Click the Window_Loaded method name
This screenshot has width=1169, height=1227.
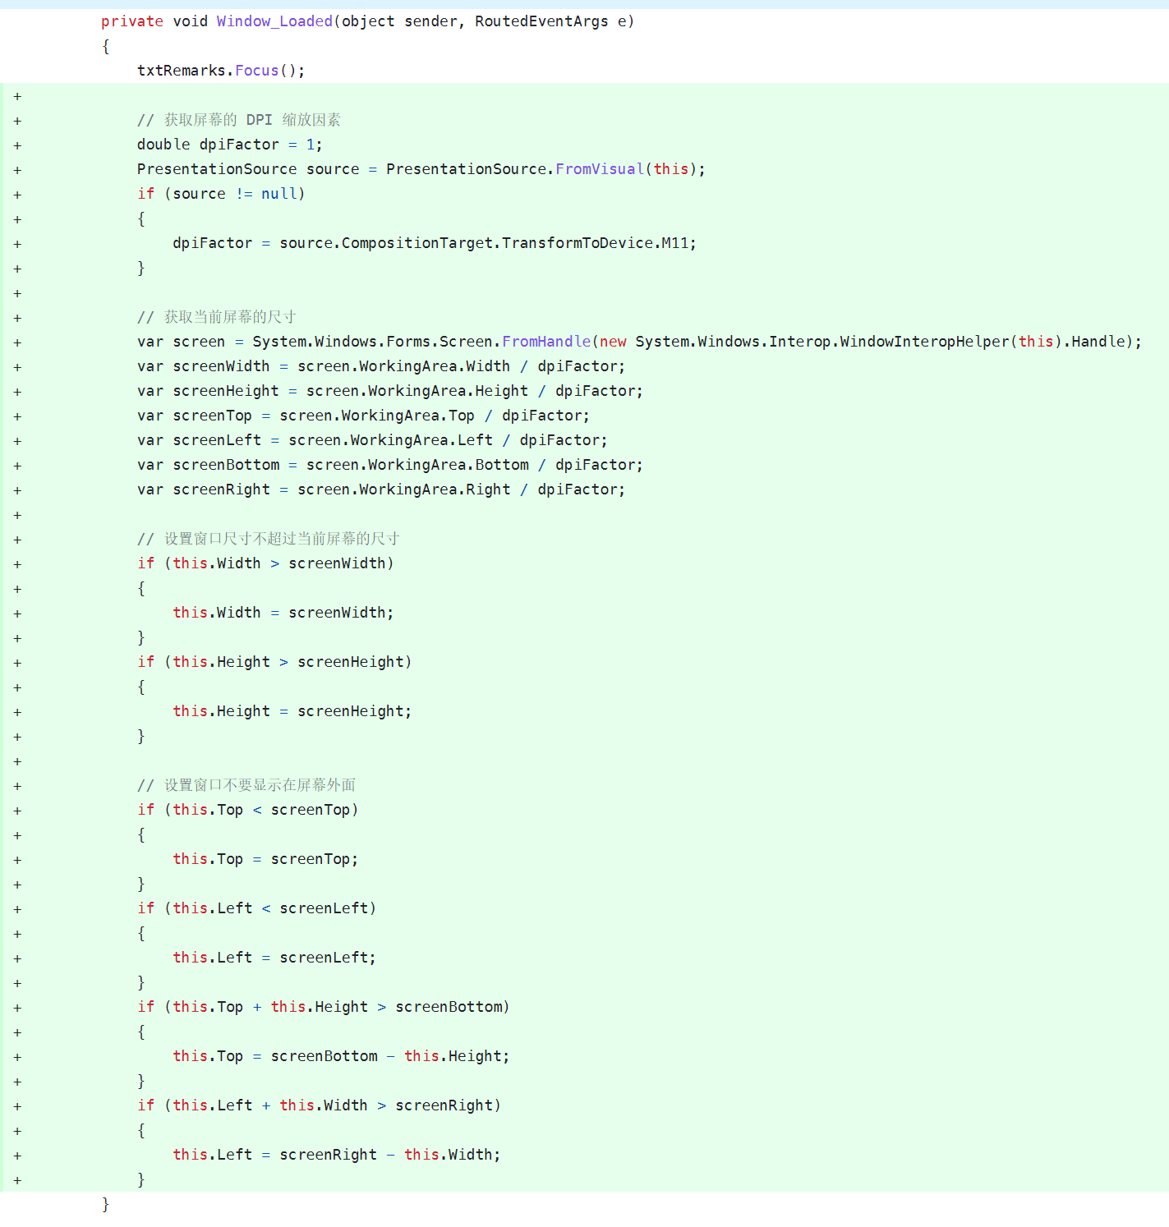274,21
